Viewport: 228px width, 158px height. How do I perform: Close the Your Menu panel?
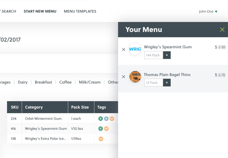point(222,30)
